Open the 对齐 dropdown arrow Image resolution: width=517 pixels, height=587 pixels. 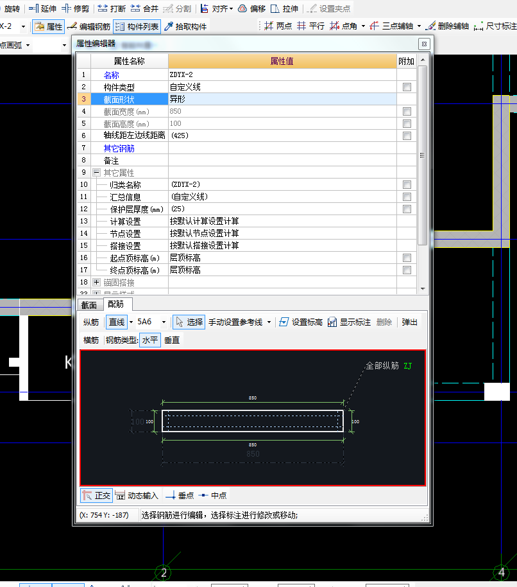point(231,8)
